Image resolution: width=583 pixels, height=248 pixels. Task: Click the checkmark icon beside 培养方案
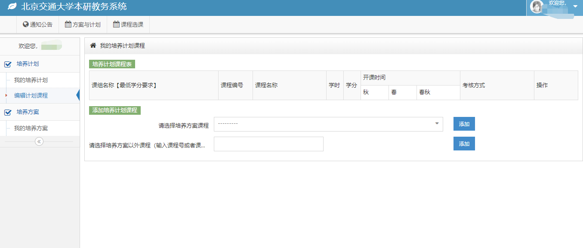pos(8,113)
